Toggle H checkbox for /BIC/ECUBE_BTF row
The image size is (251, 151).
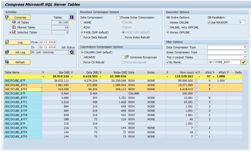196,94
